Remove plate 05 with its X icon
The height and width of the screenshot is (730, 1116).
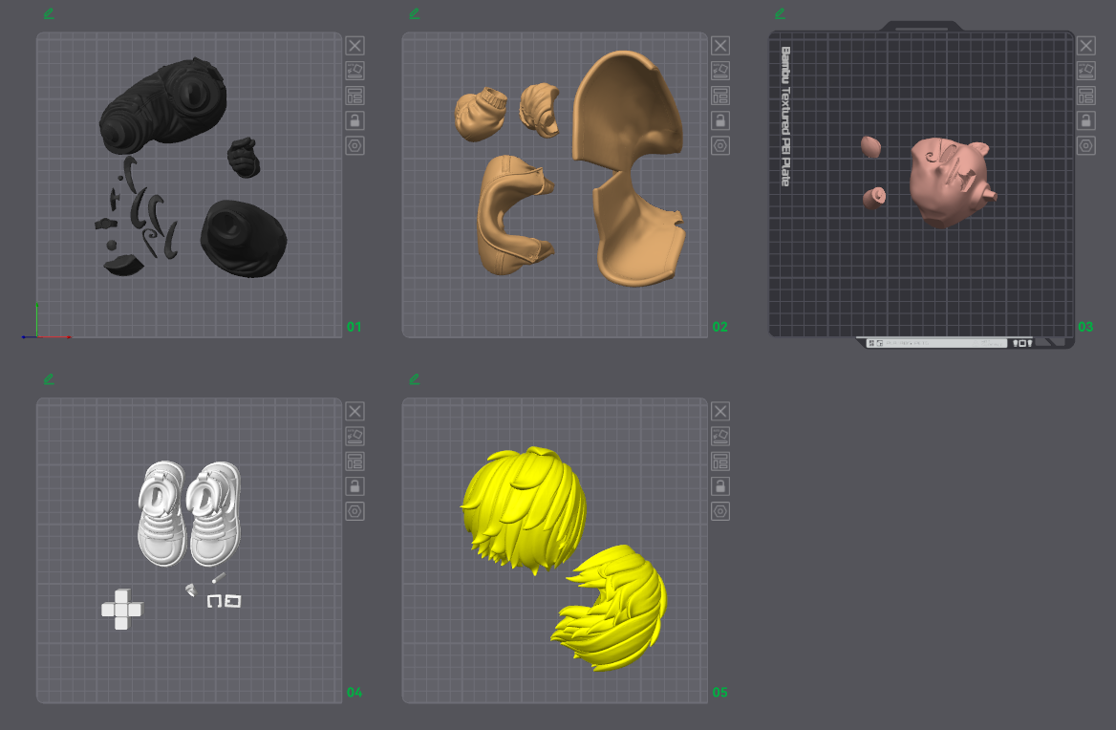coord(720,411)
